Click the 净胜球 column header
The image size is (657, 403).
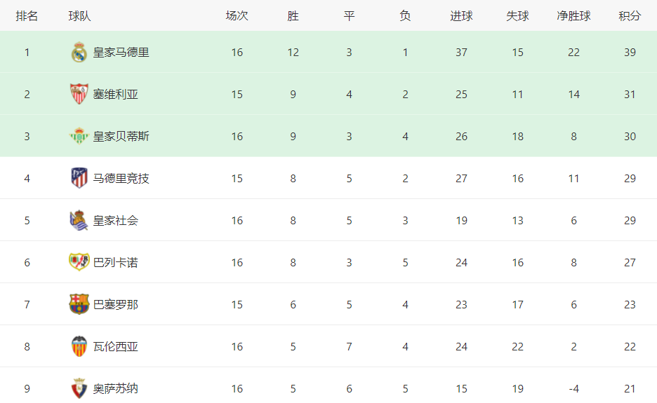pyautogui.click(x=573, y=16)
